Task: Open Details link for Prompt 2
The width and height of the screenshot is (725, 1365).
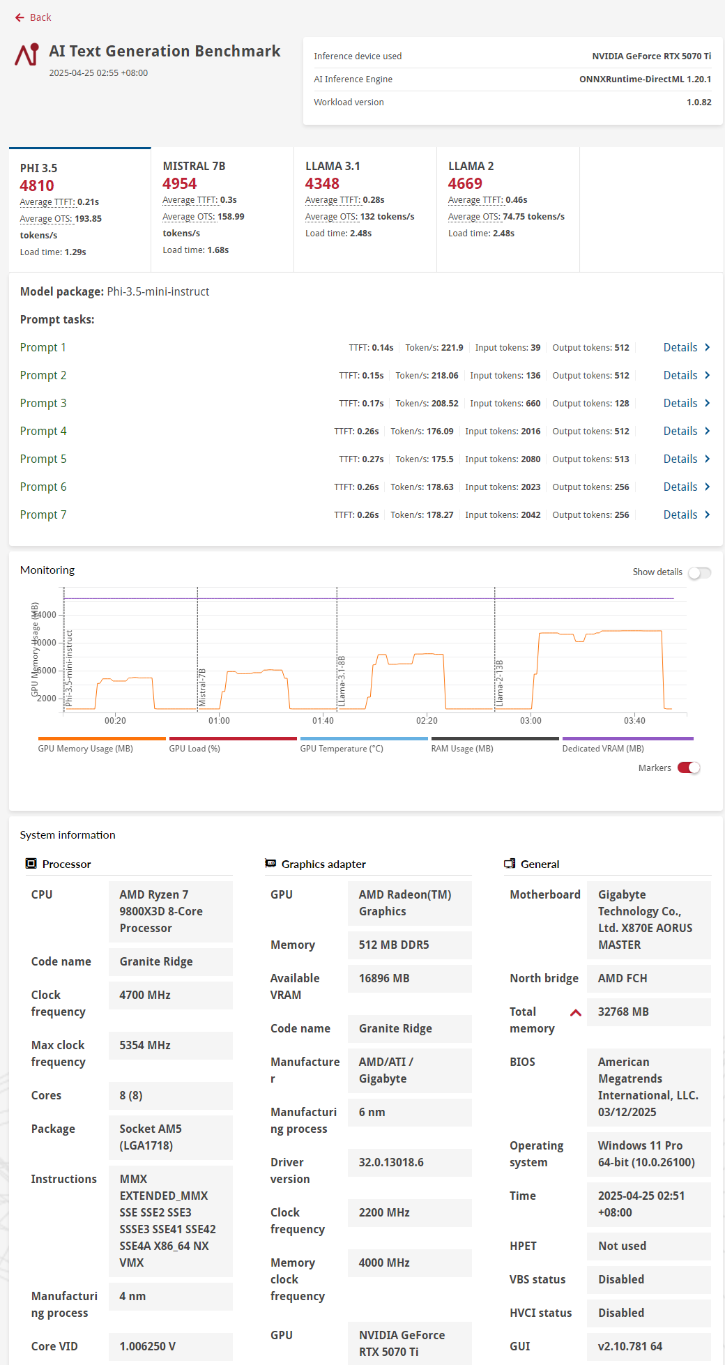Action: point(680,375)
